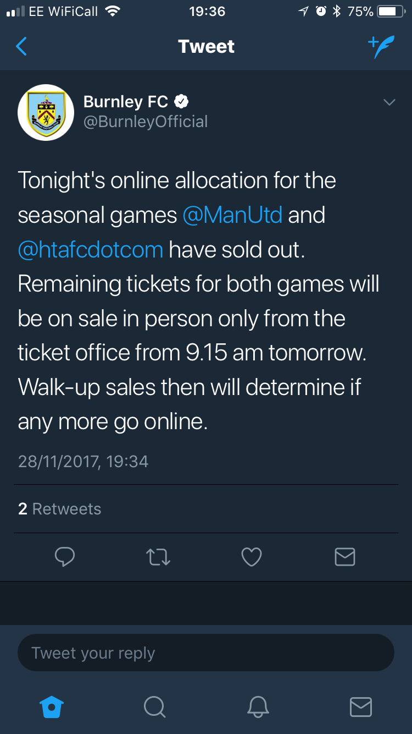Tap the tweet timestamp 28/11/2017, 19:34
Screen dimensions: 412x734
coord(83,461)
